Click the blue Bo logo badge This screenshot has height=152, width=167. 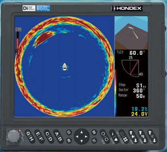click(43, 8)
